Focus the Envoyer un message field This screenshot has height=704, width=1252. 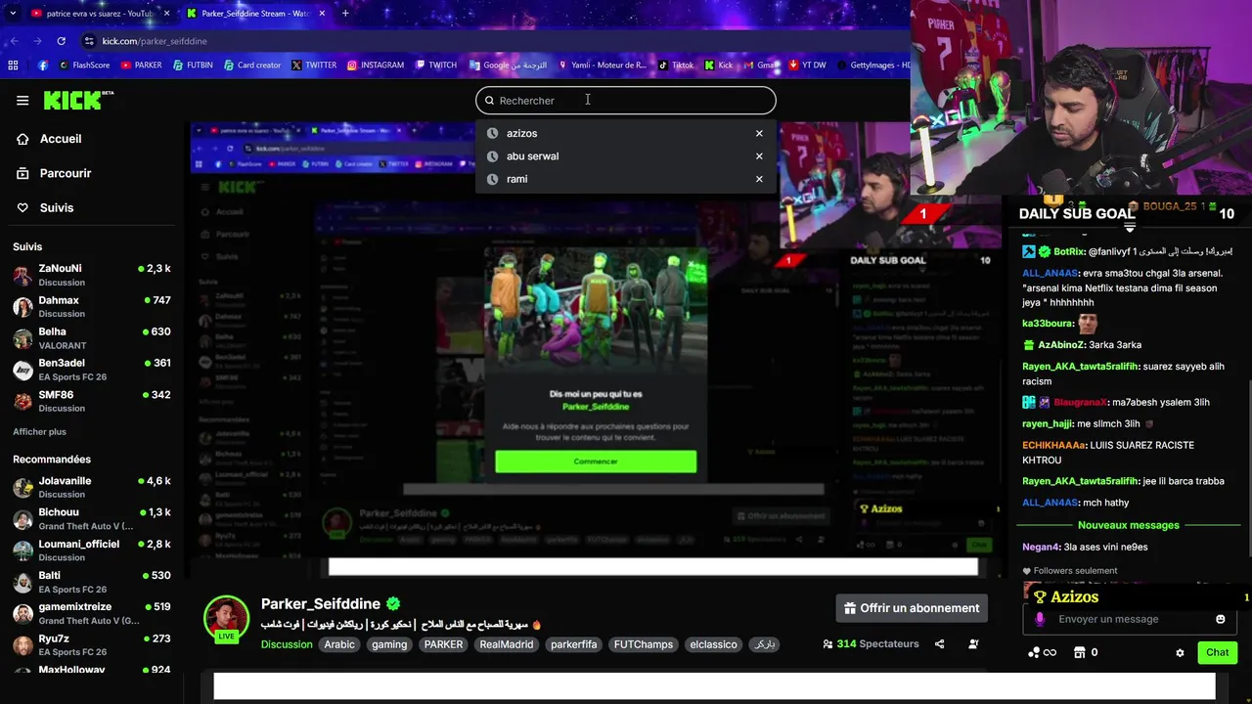click(x=1131, y=619)
